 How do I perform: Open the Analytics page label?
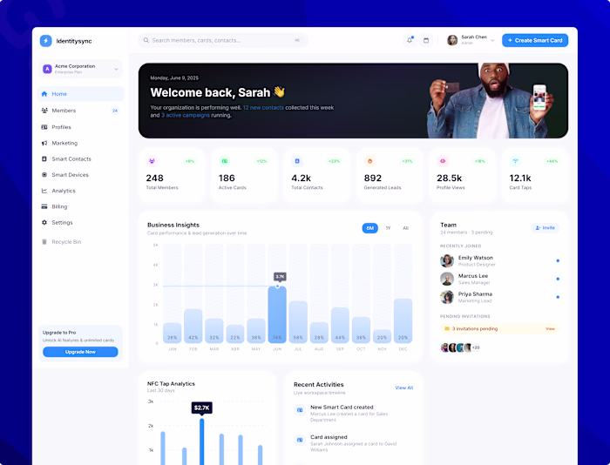(x=64, y=191)
